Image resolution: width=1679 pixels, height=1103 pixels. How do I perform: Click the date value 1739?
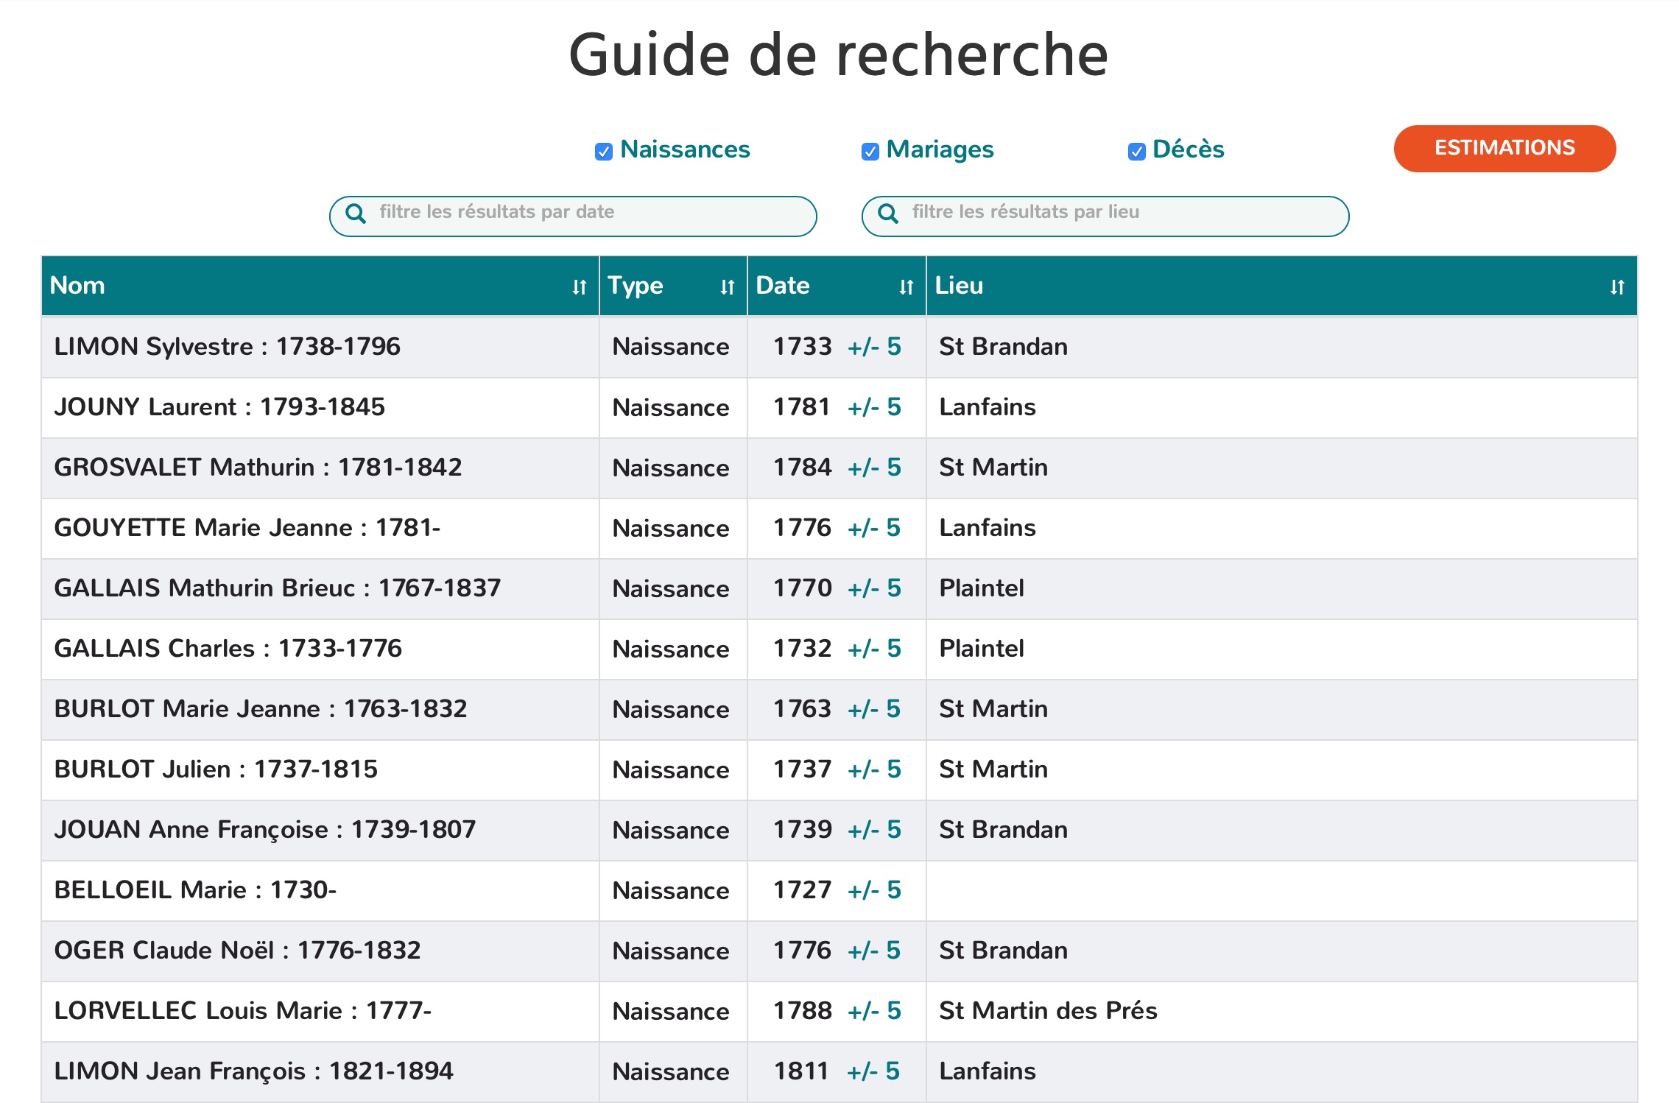[x=802, y=830]
